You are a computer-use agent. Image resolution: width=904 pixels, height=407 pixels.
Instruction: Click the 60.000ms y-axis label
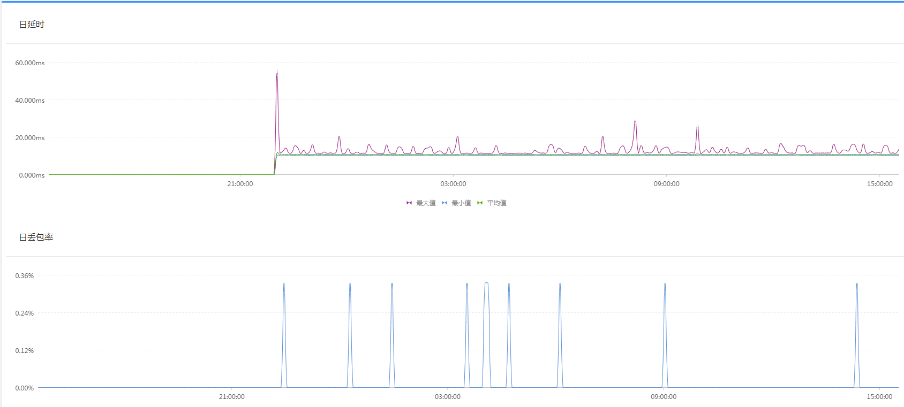coord(30,63)
